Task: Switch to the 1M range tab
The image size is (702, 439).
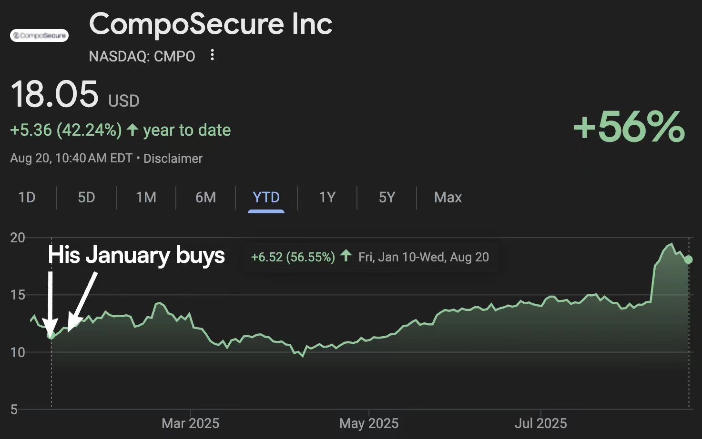Action: (x=146, y=197)
